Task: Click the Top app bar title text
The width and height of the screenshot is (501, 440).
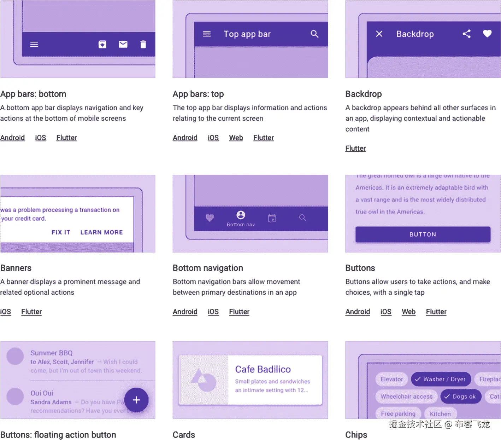Action: [x=247, y=34]
